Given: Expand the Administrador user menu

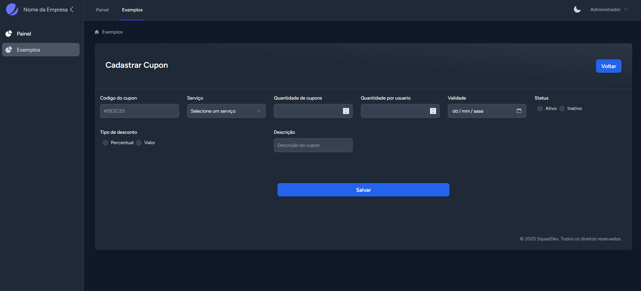Looking at the screenshot, I should [609, 9].
